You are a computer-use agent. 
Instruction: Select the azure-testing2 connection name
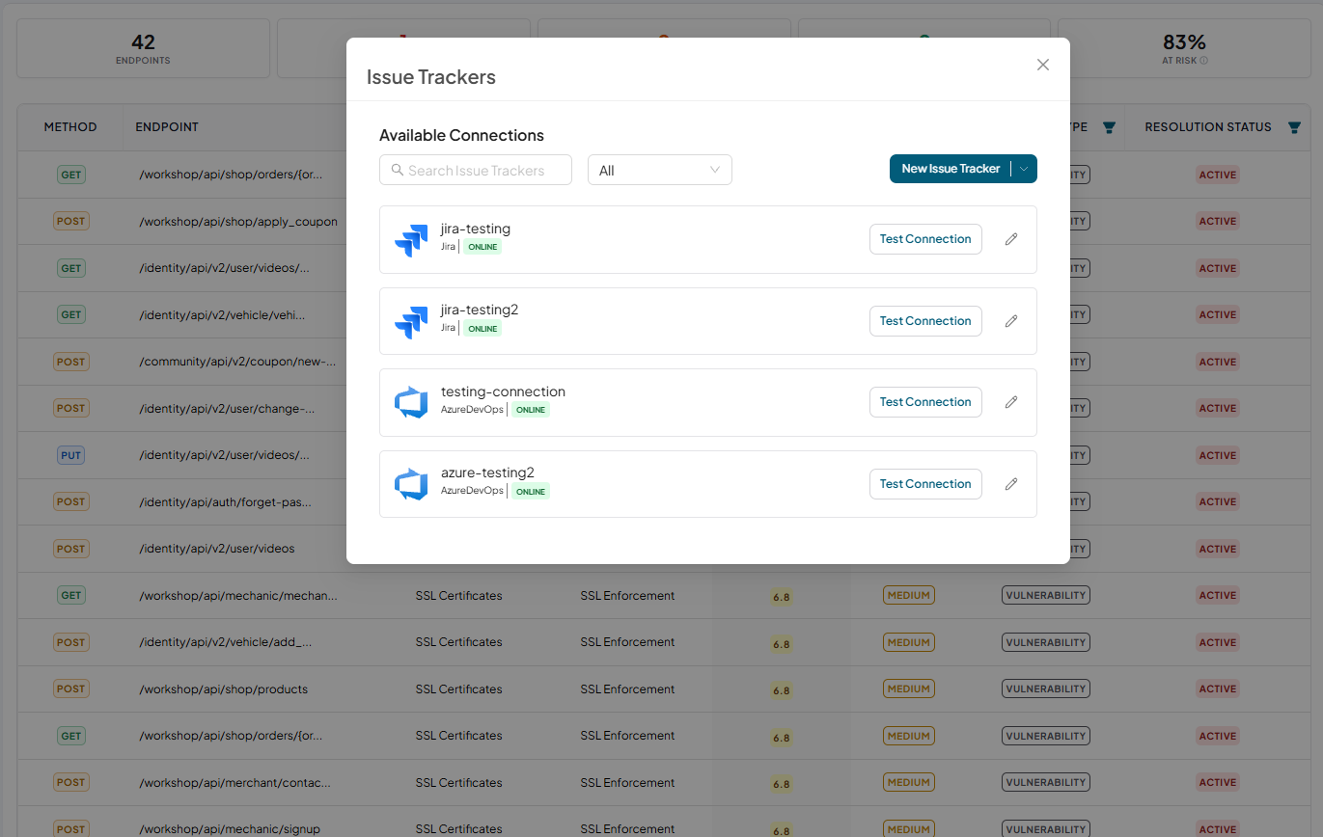(x=487, y=472)
